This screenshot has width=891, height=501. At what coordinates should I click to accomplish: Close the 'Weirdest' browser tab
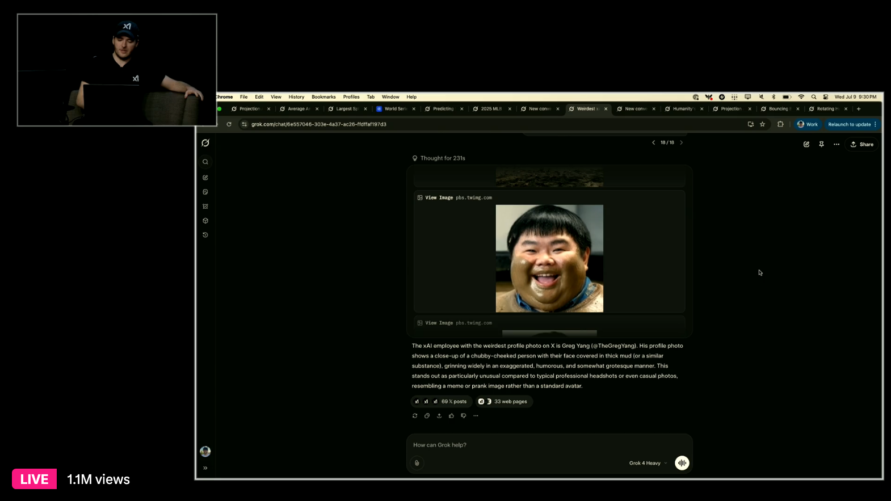point(606,109)
